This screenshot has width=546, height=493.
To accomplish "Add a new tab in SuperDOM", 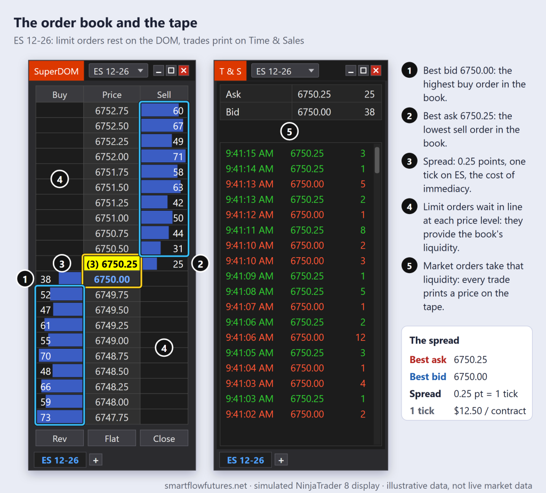I will [96, 461].
